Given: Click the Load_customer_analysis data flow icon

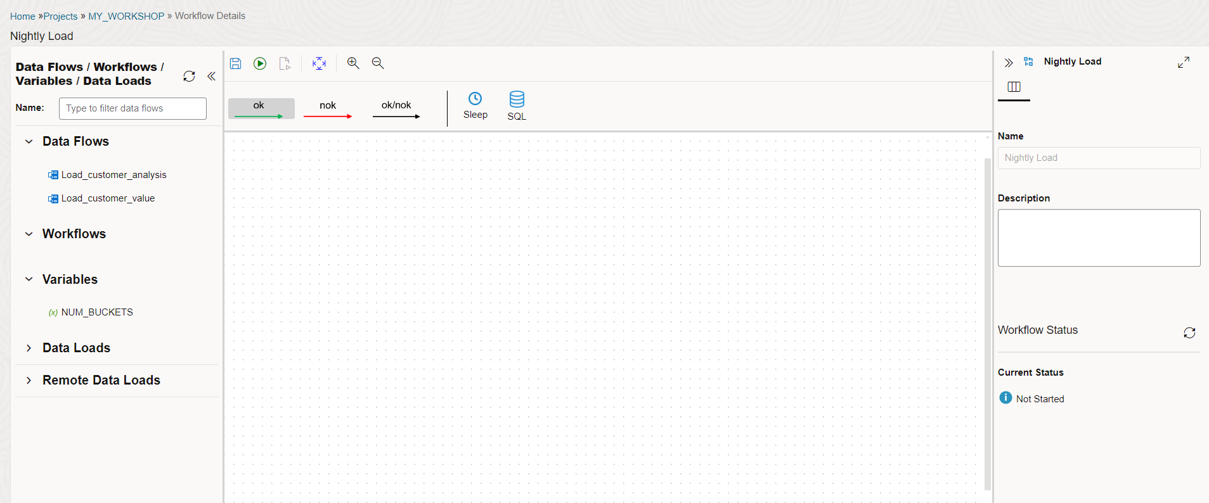Looking at the screenshot, I should [x=53, y=175].
